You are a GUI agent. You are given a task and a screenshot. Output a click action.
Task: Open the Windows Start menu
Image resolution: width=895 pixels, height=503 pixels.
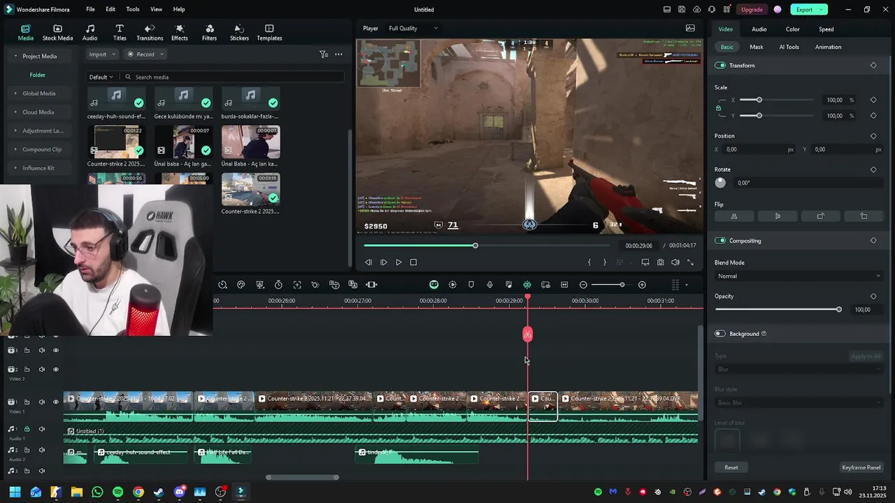coord(15,492)
